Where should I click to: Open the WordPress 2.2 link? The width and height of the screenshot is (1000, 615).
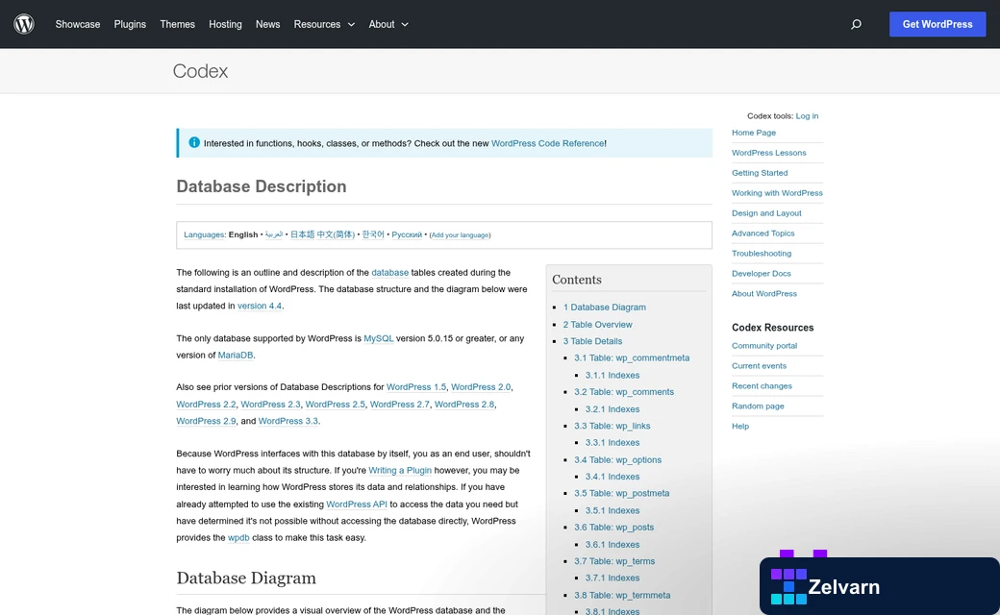click(206, 405)
